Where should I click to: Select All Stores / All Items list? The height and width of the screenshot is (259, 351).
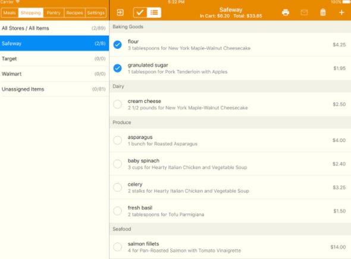point(54,28)
